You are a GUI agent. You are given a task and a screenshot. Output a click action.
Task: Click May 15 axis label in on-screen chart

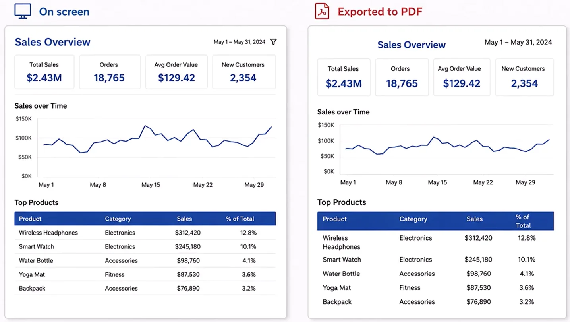[x=151, y=185]
